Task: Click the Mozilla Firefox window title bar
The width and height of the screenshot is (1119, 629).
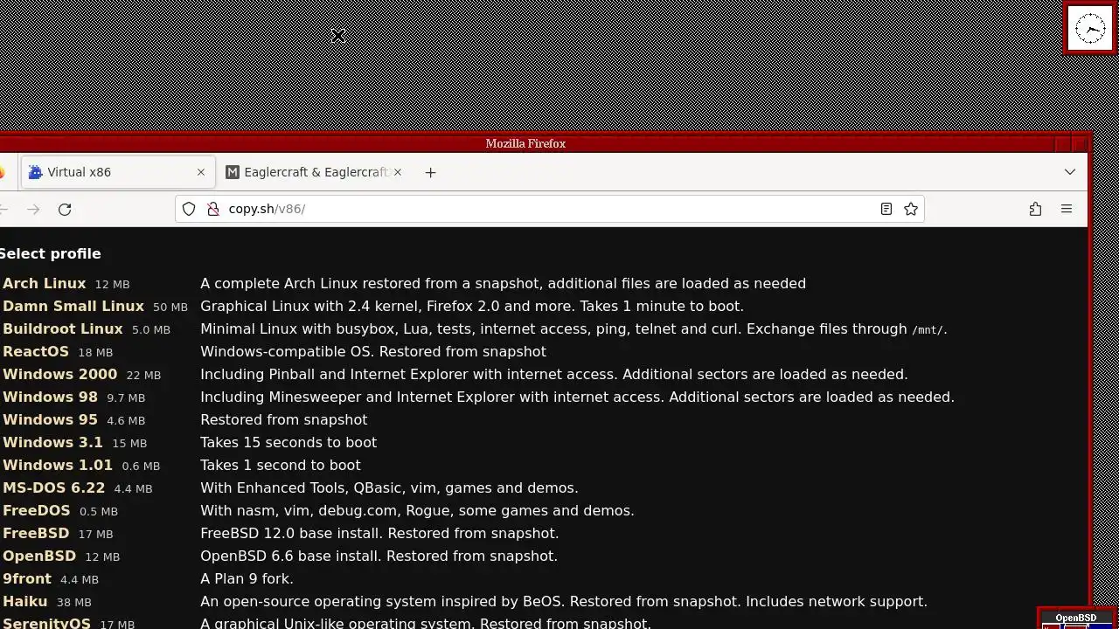Action: coord(525,143)
